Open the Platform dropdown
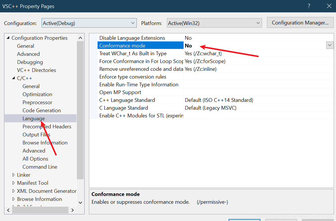The height and width of the screenshot is (221, 336). point(214,23)
